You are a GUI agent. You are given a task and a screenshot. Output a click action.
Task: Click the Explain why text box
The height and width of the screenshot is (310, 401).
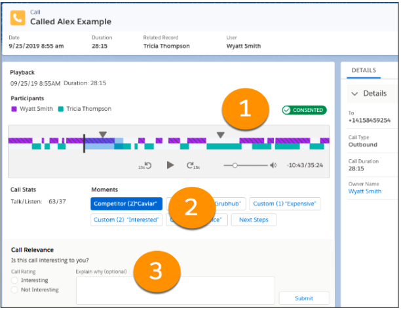pyautogui.click(x=175, y=290)
